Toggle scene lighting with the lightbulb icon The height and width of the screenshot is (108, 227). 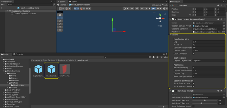click(x=137, y=9)
